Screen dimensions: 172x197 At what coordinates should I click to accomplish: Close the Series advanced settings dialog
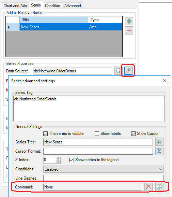(x=165, y=81)
